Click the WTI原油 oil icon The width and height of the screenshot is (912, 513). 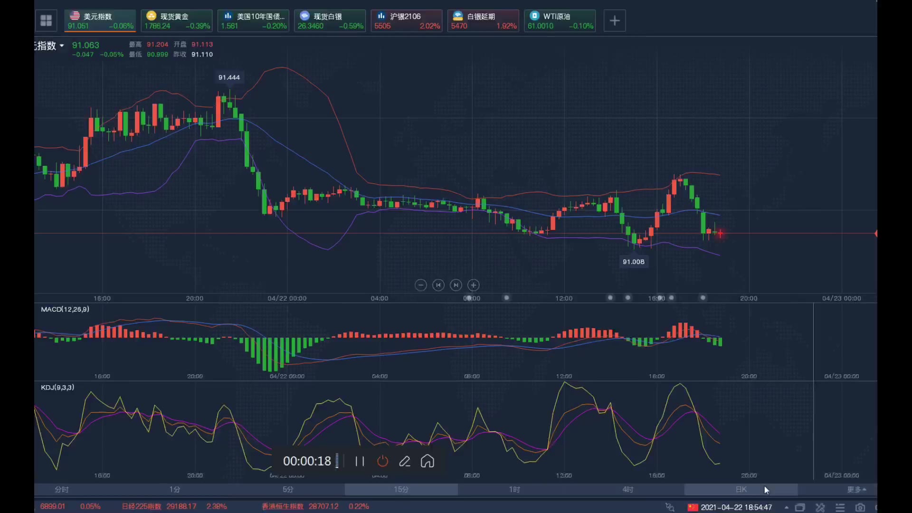click(x=534, y=16)
